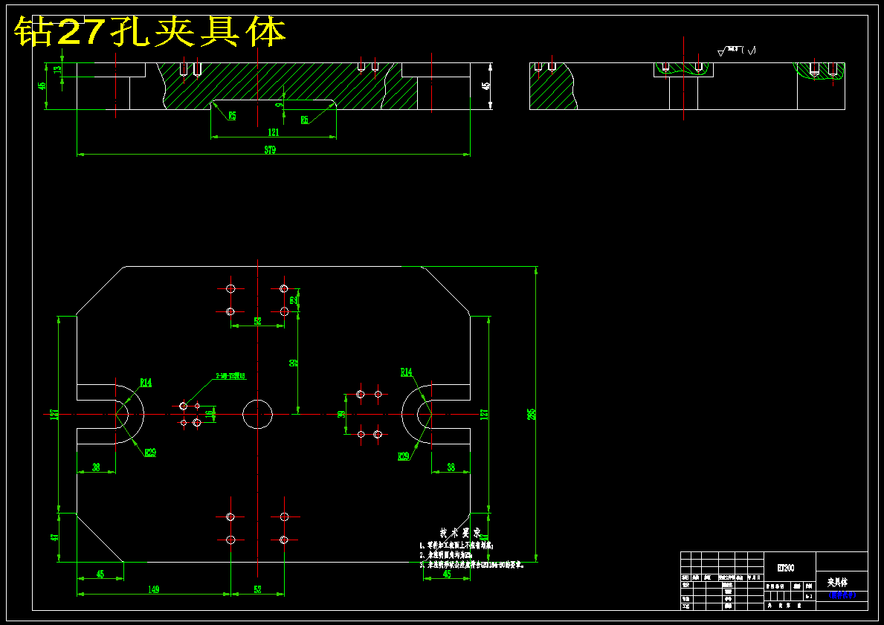The width and height of the screenshot is (884, 625).
Task: Select the 16 hole spacing dimension
Action: (x=210, y=414)
